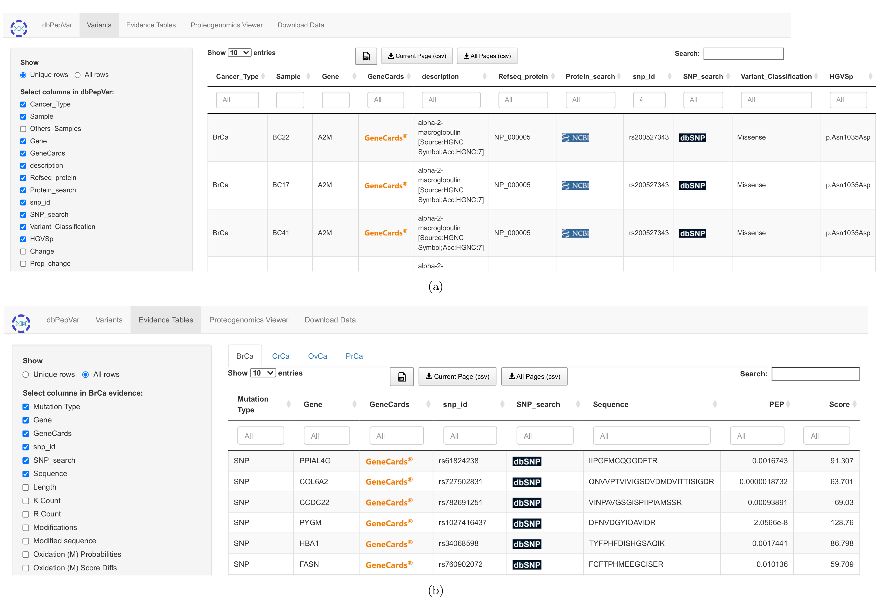The height and width of the screenshot is (608, 895).
Task: Select the All rows radio in top panel
Action: pos(78,75)
